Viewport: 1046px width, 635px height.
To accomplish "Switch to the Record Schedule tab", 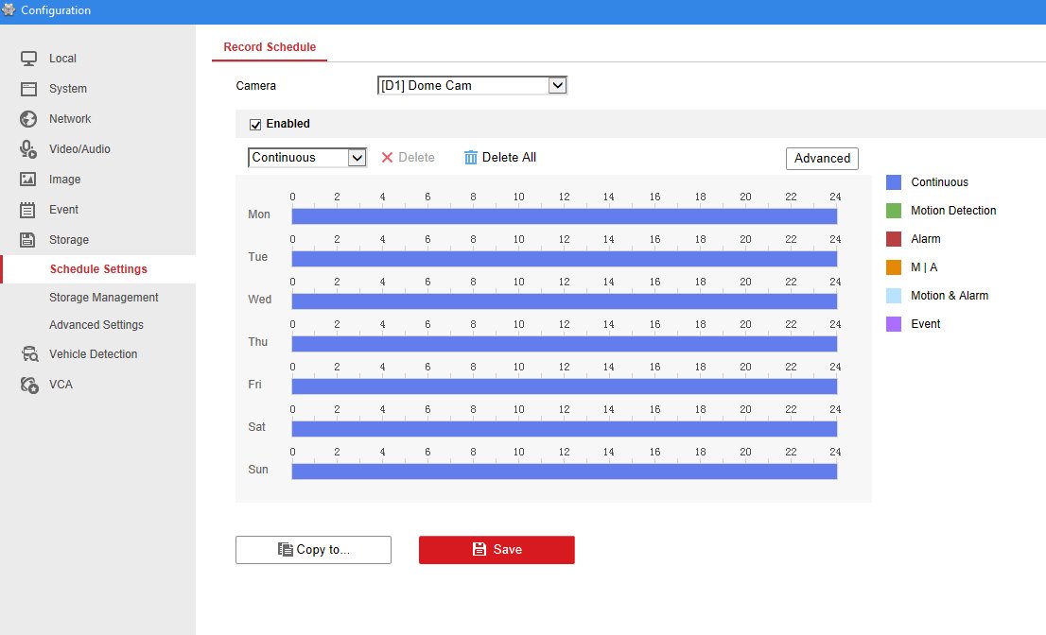I will tap(270, 47).
